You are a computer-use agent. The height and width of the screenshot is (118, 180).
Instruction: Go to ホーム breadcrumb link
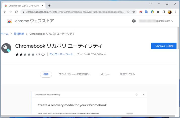(5, 34)
